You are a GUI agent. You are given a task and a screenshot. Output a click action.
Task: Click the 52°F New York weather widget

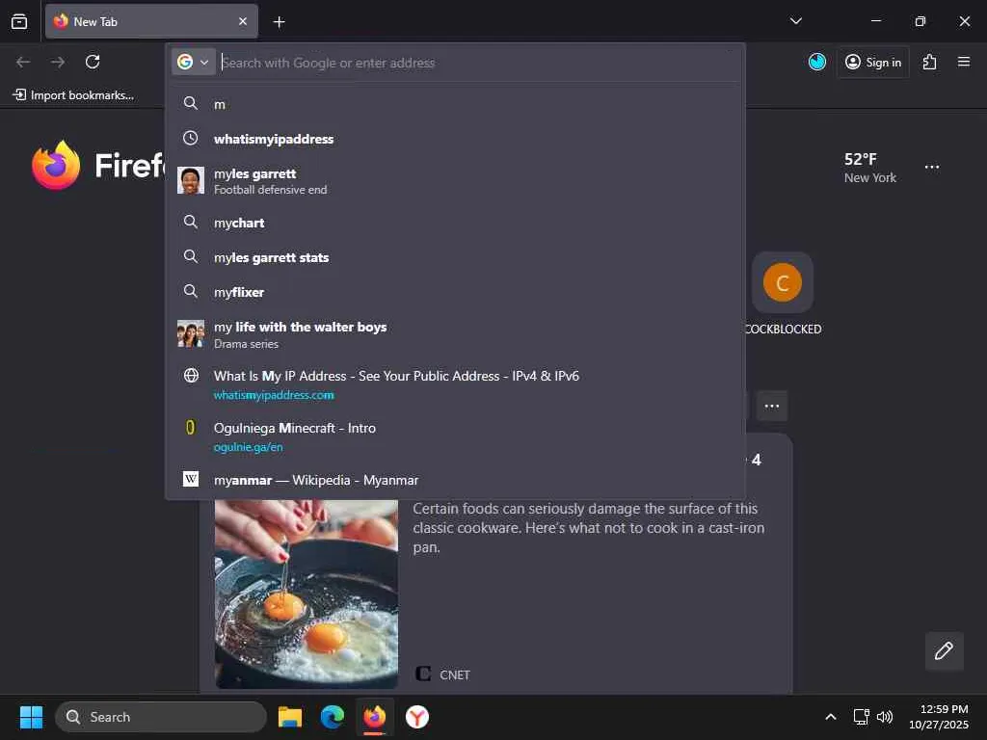pyautogui.click(x=869, y=168)
